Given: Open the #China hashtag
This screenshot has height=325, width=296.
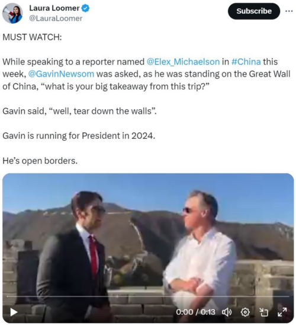Looking at the screenshot, I should [246, 62].
